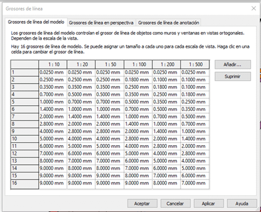Dismiss dialog using Cancelar button
The image size is (261, 212).
(x=176, y=203)
